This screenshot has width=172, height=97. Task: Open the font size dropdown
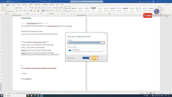29,8
